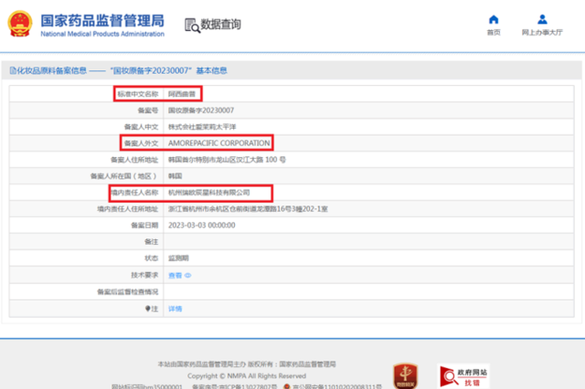
Task: Open 网上办事大厅 link
Action: coord(542,33)
